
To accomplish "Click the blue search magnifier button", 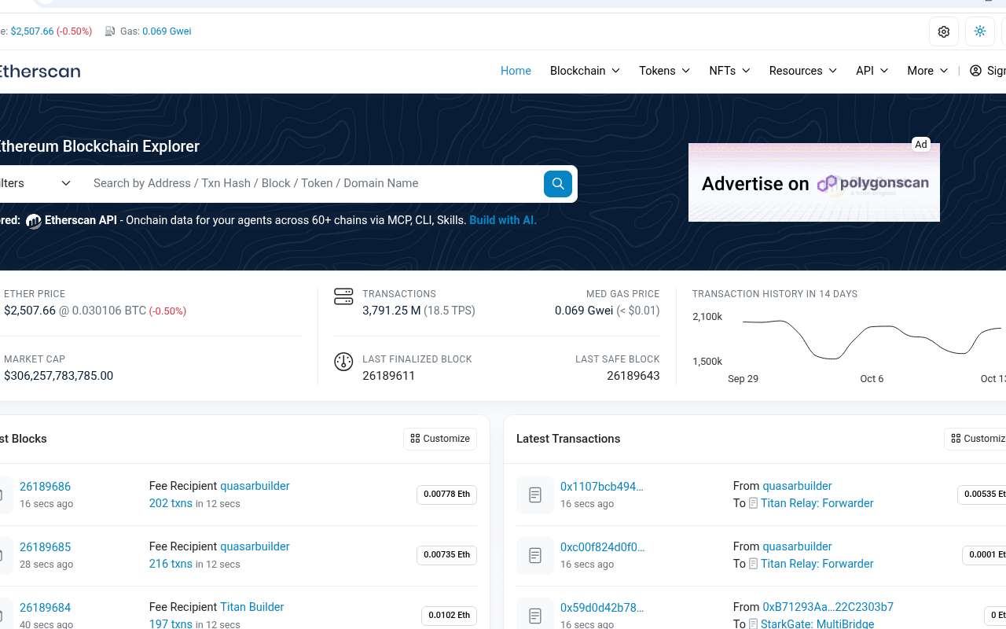I will click(x=558, y=183).
